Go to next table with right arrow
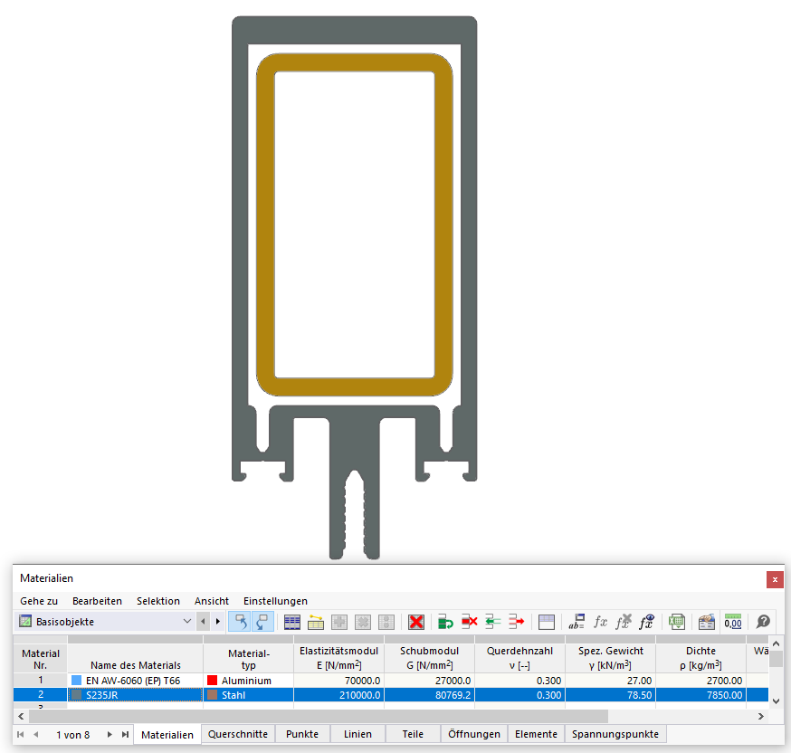Image resolution: width=791 pixels, height=753 pixels. [x=218, y=622]
